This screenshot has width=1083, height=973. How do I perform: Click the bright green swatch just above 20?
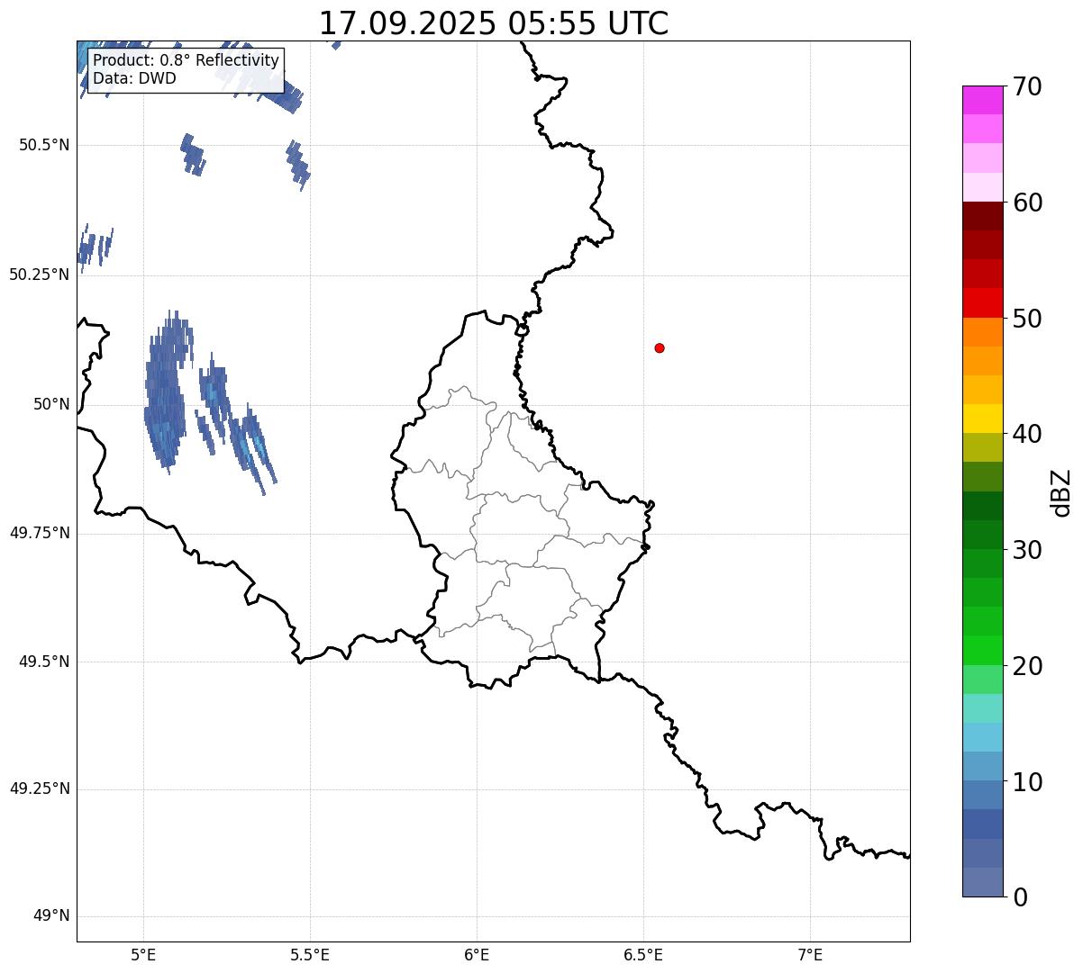983,650
